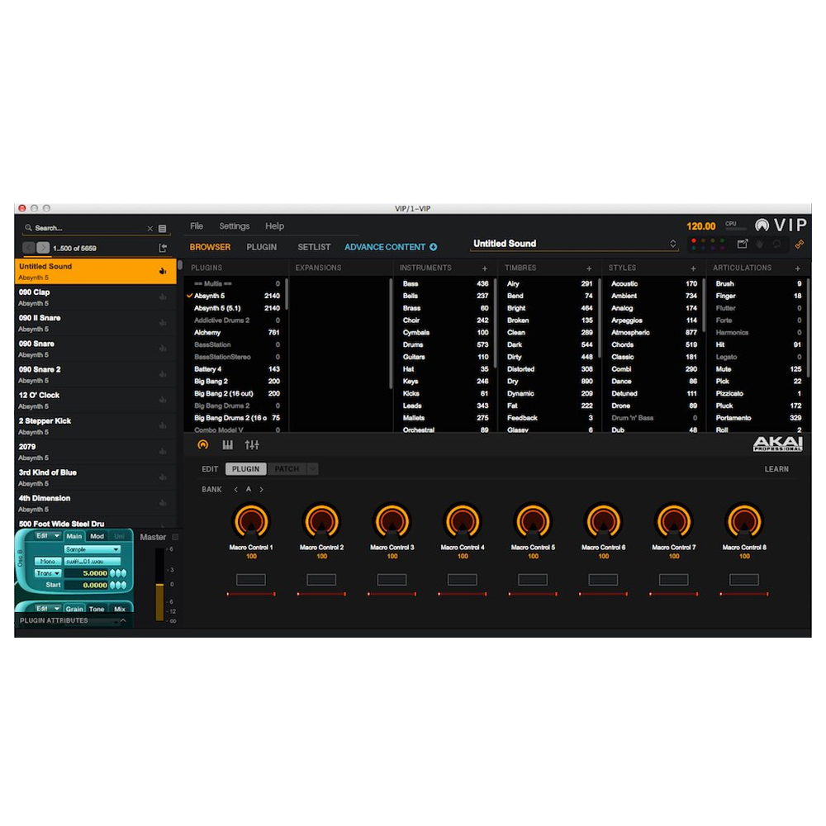Toggle the button under Macro Control 4

click(463, 580)
